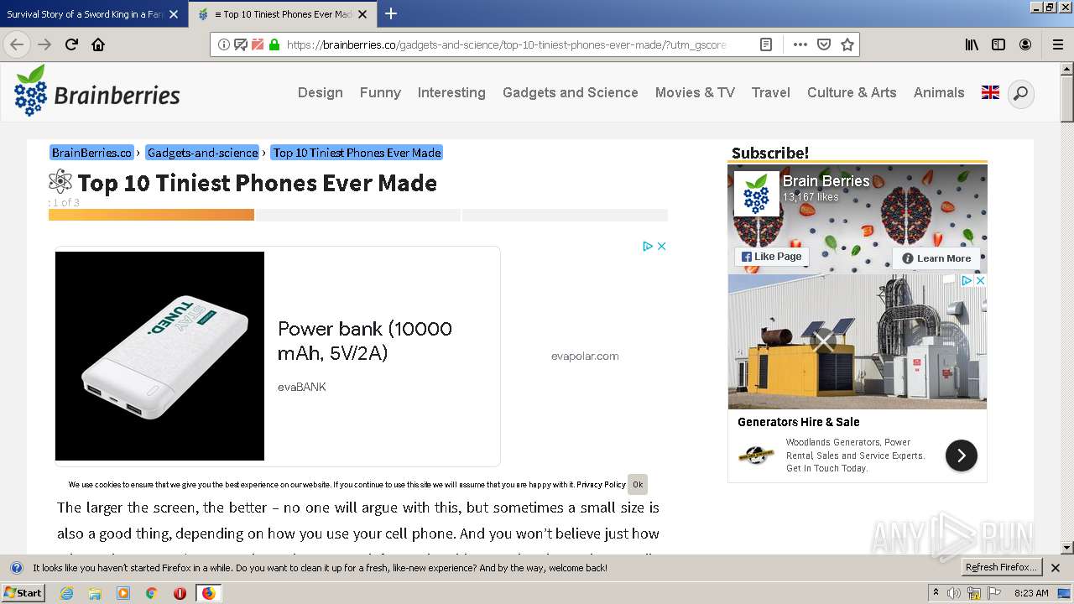The width and height of the screenshot is (1074, 604).
Task: Launch Internet Explorer from the taskbar
Action: [x=67, y=593]
